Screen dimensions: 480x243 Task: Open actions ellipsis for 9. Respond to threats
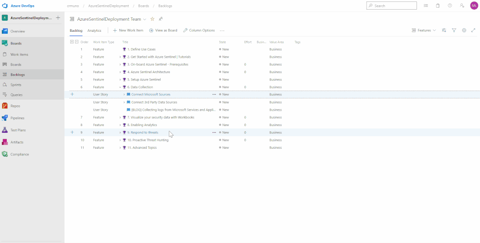214,132
